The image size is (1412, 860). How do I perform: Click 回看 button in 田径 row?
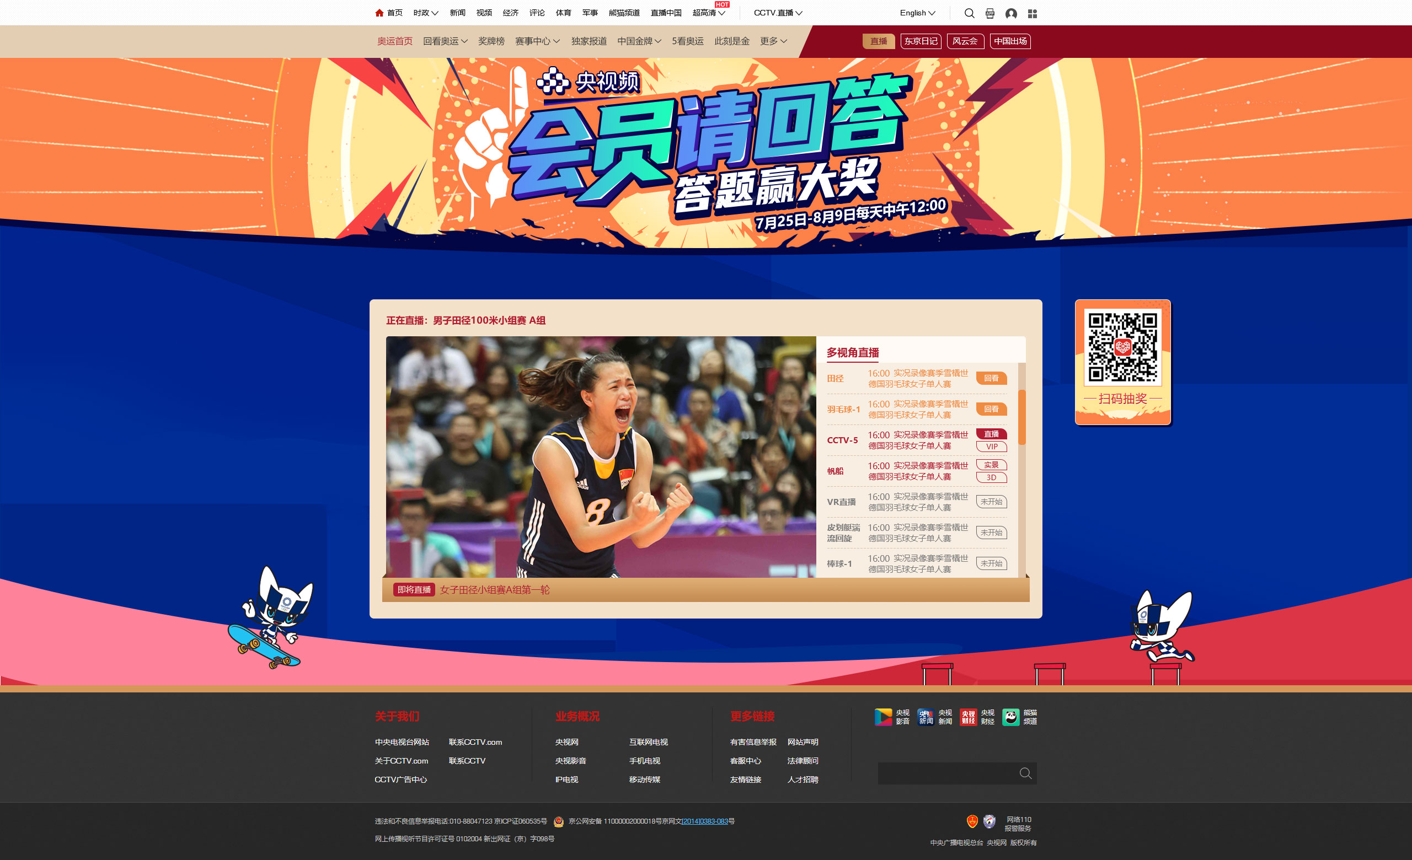click(991, 379)
